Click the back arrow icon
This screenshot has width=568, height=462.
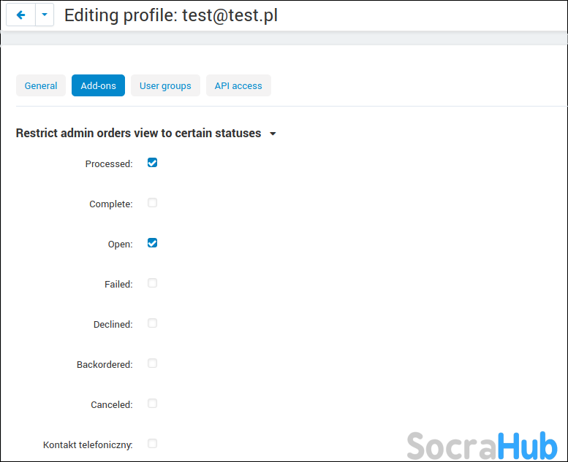20,15
